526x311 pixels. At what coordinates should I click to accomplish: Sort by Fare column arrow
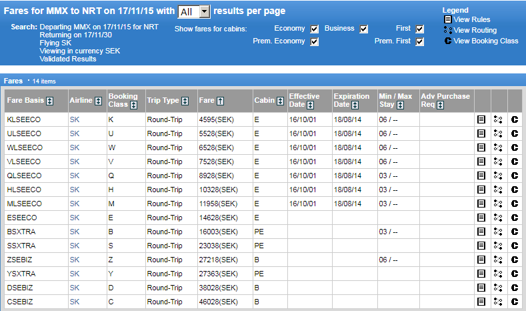pos(221,101)
